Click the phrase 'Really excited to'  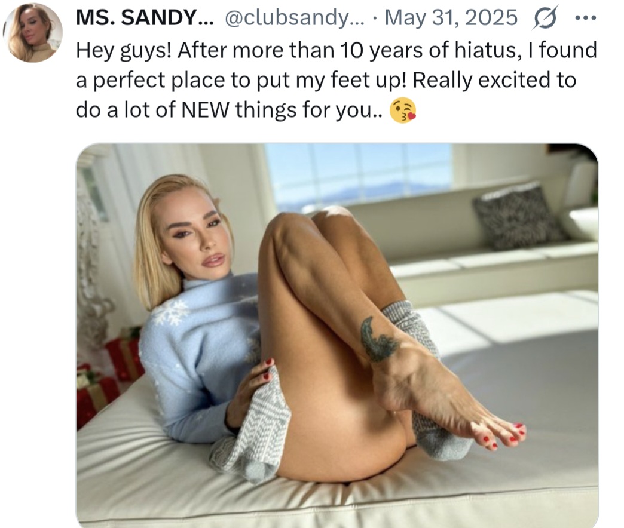pyautogui.click(x=495, y=80)
